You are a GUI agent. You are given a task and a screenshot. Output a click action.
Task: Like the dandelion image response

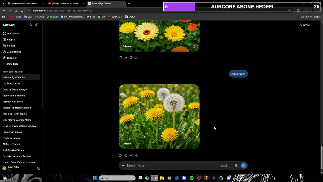click(x=126, y=155)
